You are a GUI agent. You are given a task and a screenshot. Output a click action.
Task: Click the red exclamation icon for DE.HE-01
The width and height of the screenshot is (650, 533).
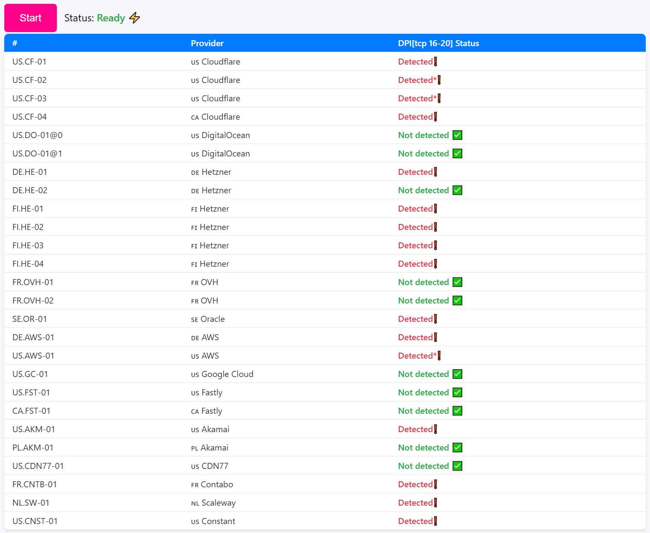coord(435,172)
